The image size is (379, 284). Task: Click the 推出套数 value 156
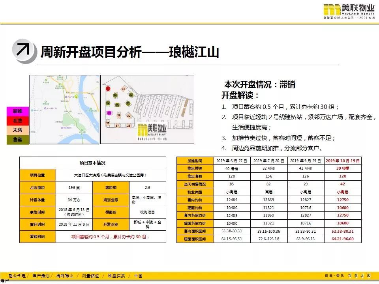click(269, 176)
